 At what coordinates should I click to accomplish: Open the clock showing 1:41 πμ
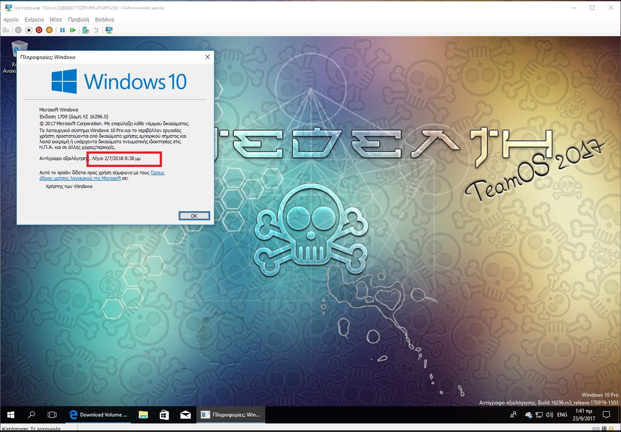[x=584, y=415]
